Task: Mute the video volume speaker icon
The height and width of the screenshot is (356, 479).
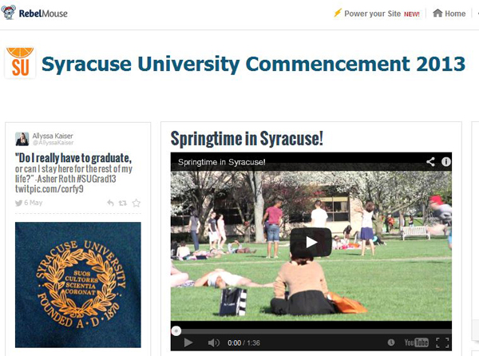Action: tap(213, 343)
